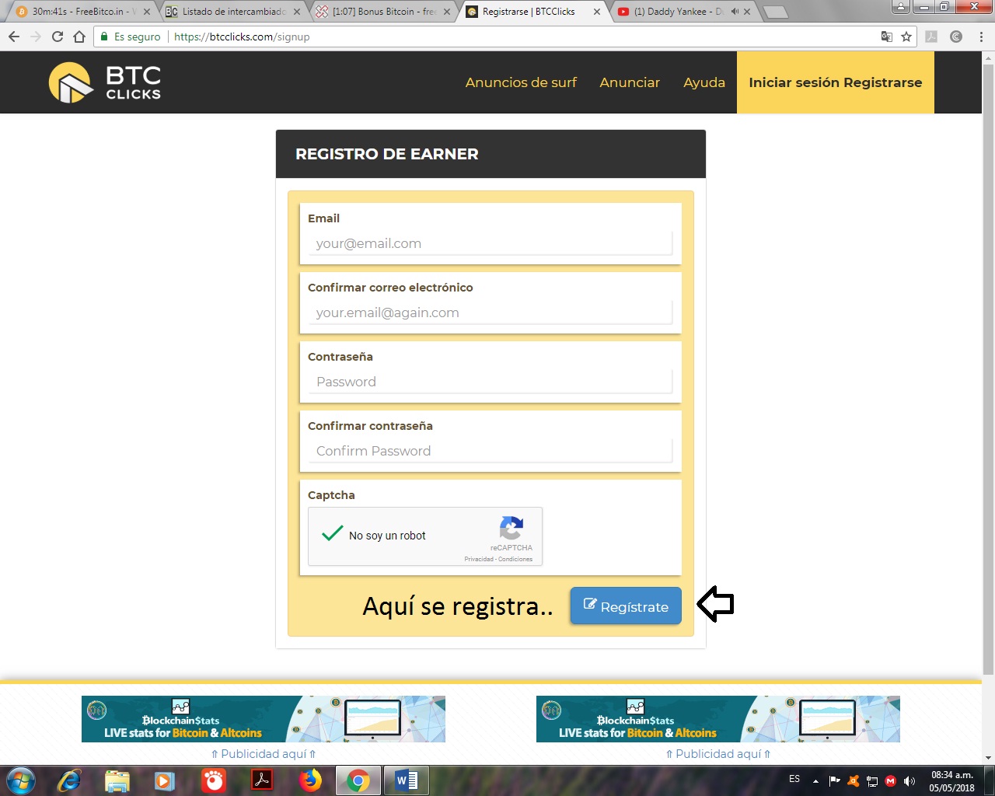The image size is (995, 796).
Task: Click the PDF extension icon in toolbar
Action: pyautogui.click(x=931, y=37)
